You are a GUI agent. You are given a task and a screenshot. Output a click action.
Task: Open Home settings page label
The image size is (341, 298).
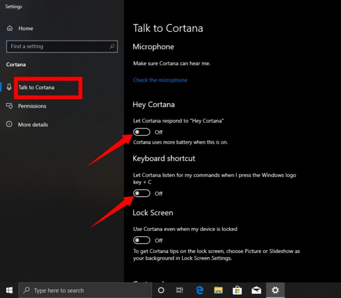(x=26, y=28)
